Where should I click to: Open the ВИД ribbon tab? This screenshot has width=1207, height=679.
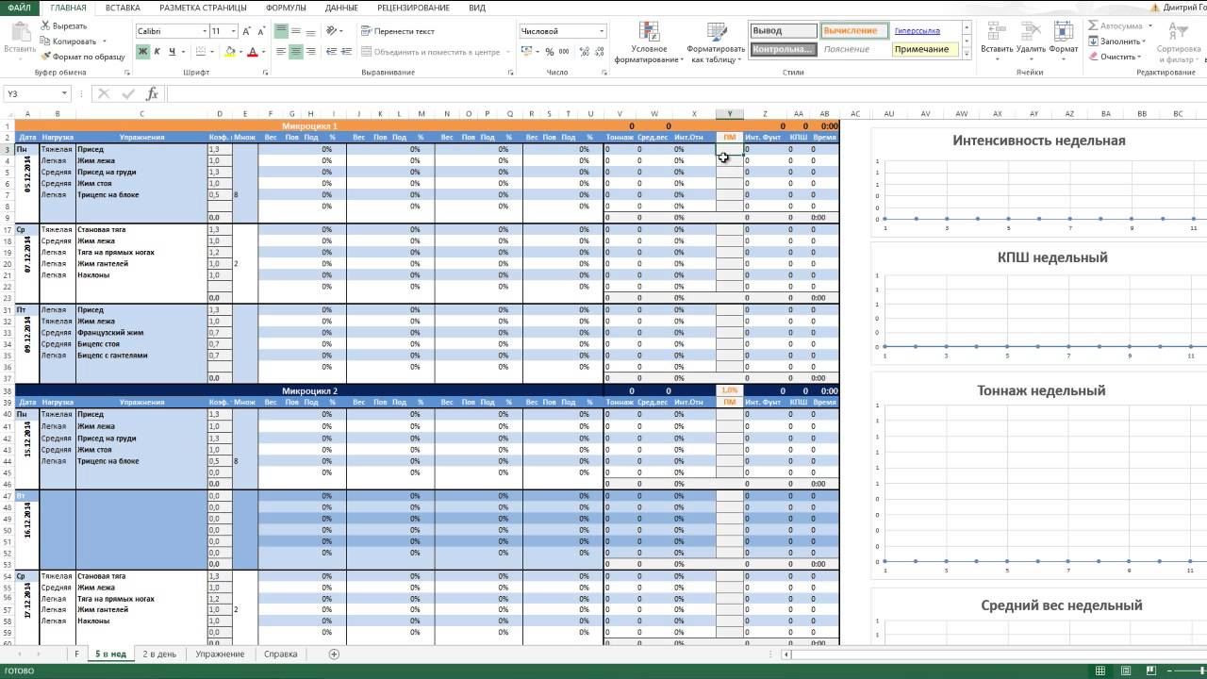pyautogui.click(x=477, y=8)
